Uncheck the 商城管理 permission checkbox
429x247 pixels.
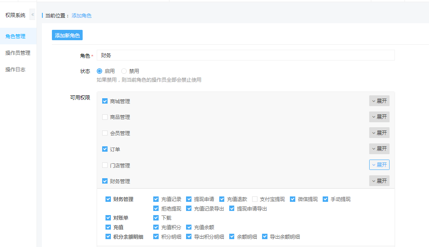point(105,101)
